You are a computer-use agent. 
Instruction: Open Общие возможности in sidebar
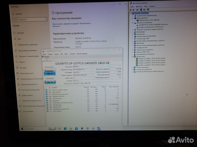coord(27,84)
